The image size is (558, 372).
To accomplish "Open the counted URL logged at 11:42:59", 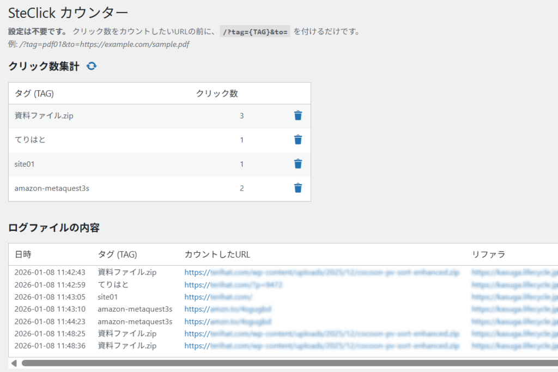I will [233, 285].
